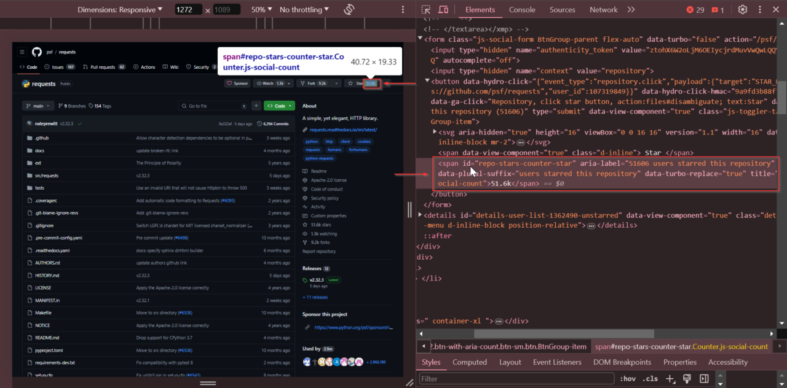This screenshot has width=787, height=388.
Task: Click the viewport height field showing 1089
Action: [226, 10]
